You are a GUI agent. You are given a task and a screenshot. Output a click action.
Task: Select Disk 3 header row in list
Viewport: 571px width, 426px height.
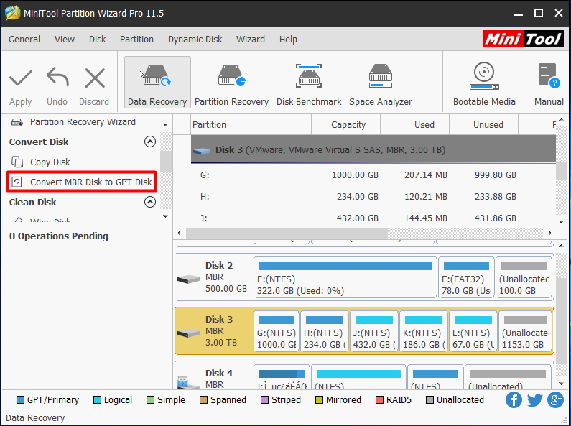click(x=373, y=149)
